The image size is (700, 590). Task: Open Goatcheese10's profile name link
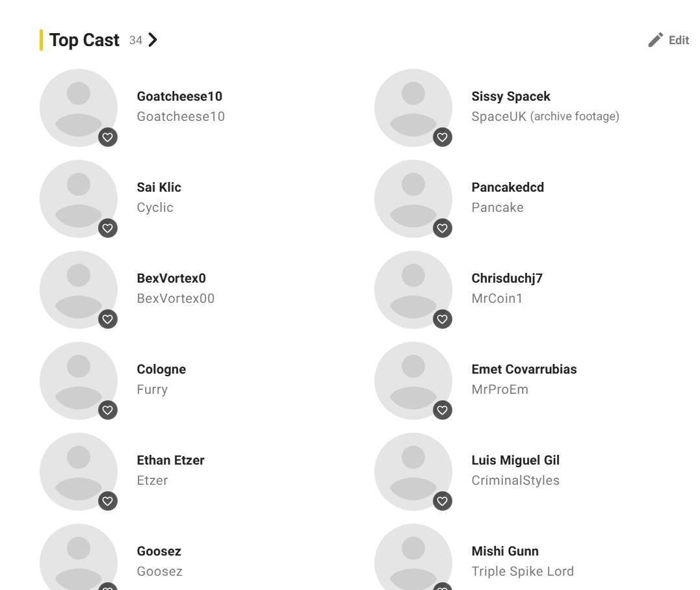point(179,96)
